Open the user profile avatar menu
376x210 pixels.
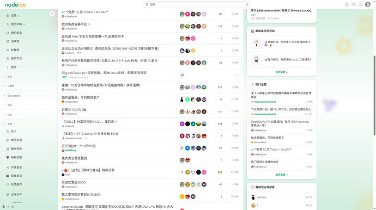(x=368, y=4)
